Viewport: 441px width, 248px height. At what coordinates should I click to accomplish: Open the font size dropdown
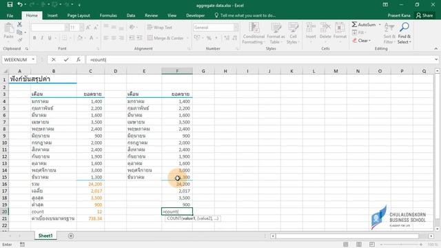point(81,28)
